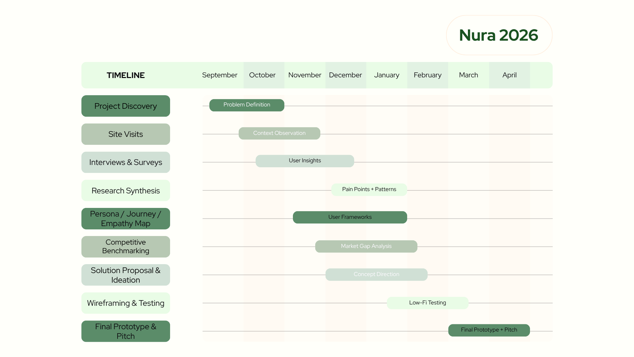
Task: Select the Site Visits phase label
Action: [125, 134]
